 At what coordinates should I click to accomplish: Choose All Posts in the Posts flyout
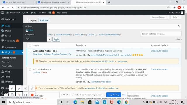pos(29,26)
